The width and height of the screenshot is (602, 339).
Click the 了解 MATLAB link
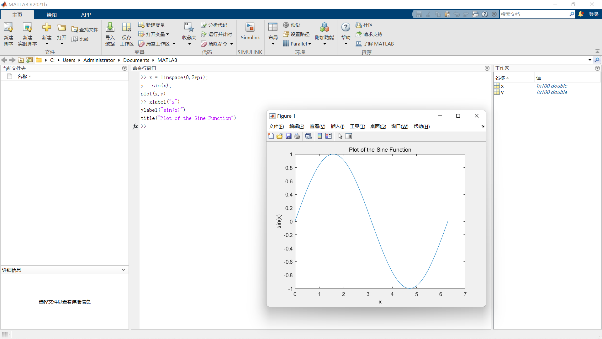(375, 44)
